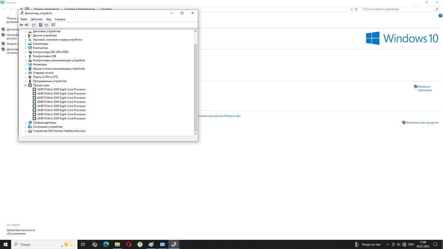Expand the Контроллеры USB node
Image resolution: width=443 pixels, height=249 pixels.
click(x=25, y=56)
